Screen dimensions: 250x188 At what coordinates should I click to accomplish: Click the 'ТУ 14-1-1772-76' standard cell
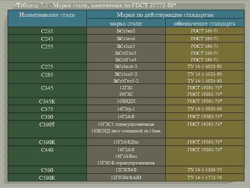[x=205, y=178]
